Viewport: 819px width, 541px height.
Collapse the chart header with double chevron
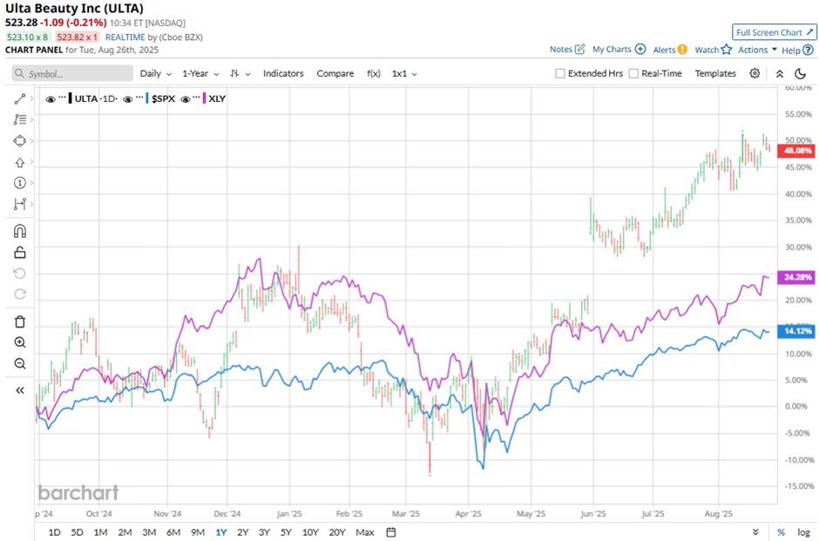pos(780,74)
